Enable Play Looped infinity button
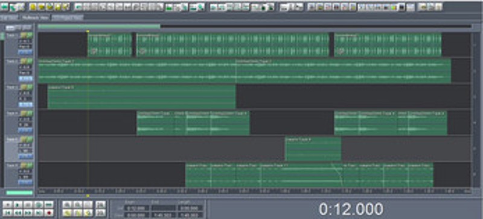This screenshot has width=483, height=219. [x=49, y=205]
